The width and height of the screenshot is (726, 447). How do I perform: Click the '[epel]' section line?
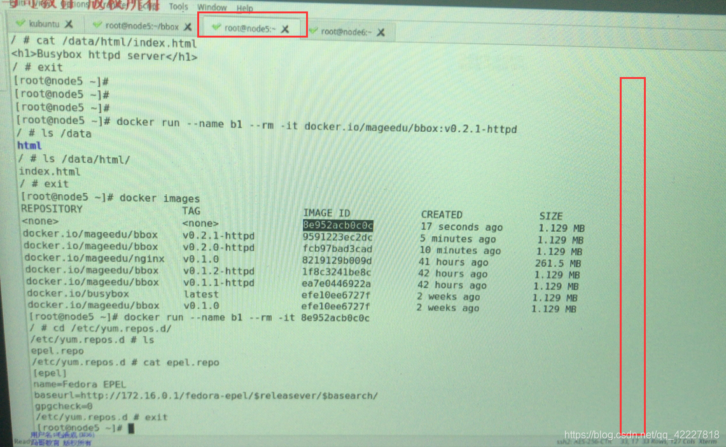[50, 373]
